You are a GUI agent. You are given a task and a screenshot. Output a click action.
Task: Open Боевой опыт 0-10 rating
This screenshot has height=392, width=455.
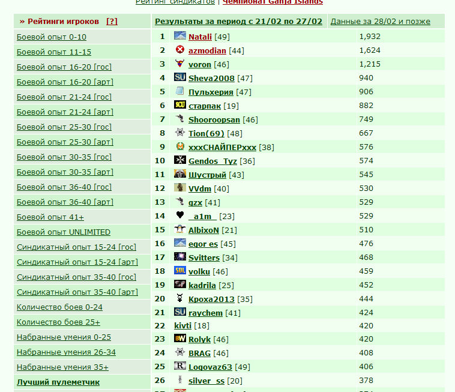coord(52,37)
